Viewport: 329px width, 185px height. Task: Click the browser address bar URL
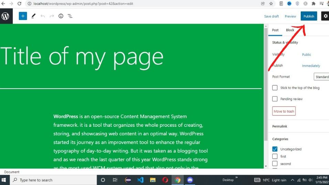pyautogui.click(x=83, y=3)
